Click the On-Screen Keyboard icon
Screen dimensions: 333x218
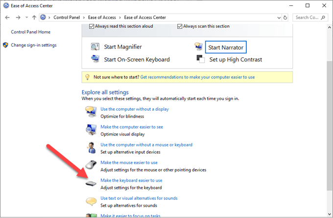click(x=95, y=59)
